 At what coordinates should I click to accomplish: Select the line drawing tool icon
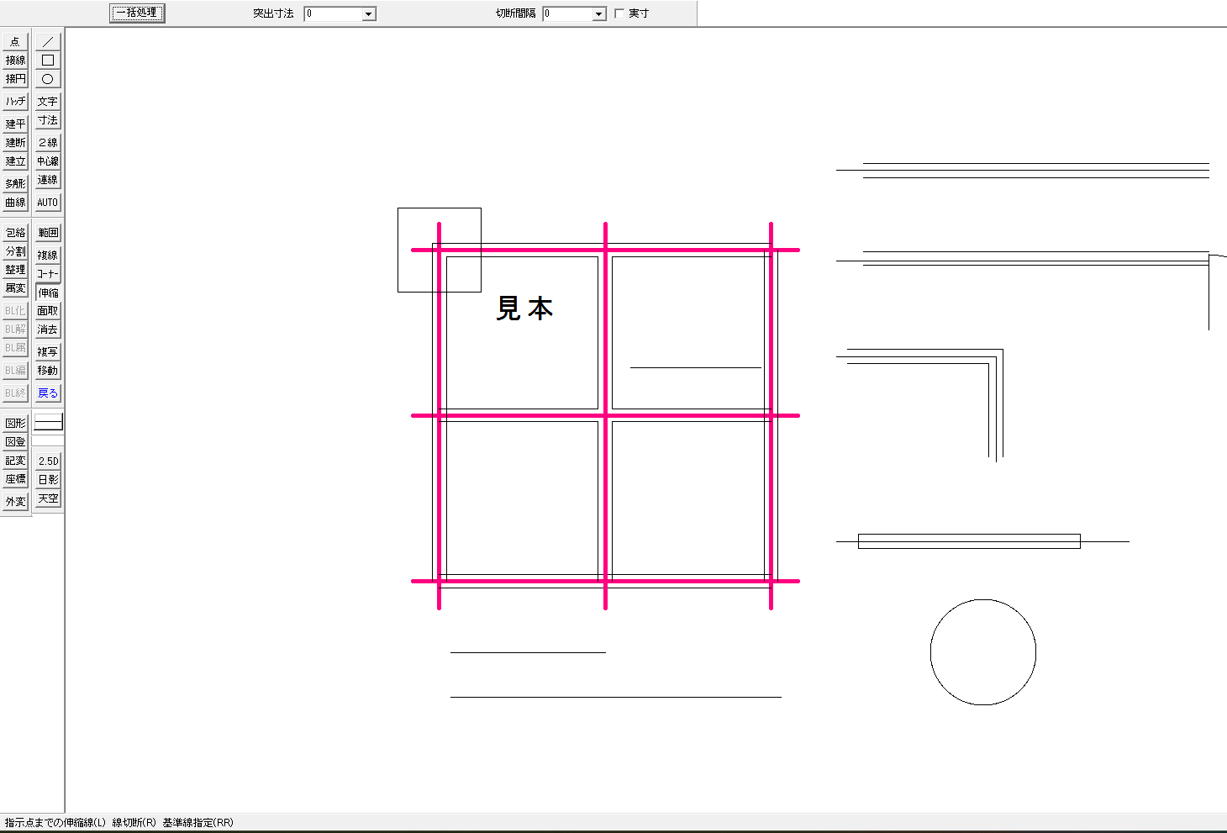[x=48, y=41]
